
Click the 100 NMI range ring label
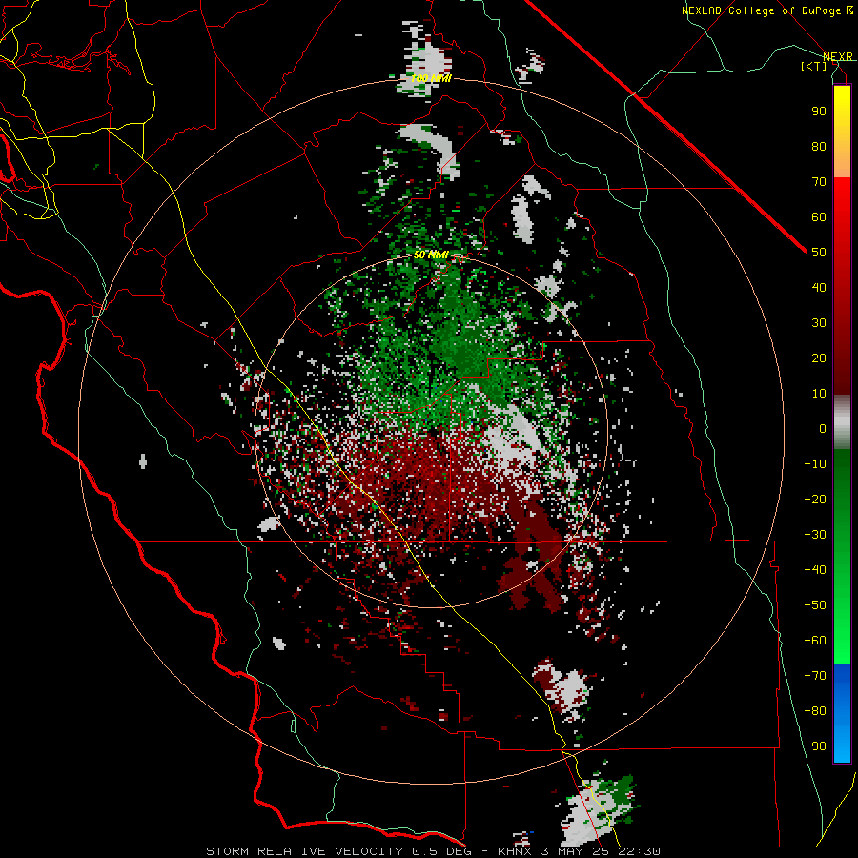(x=431, y=78)
